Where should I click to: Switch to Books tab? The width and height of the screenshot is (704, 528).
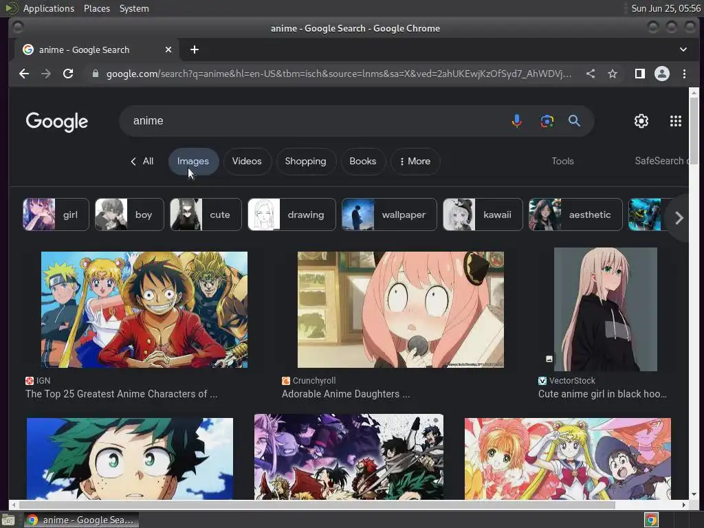(x=363, y=161)
